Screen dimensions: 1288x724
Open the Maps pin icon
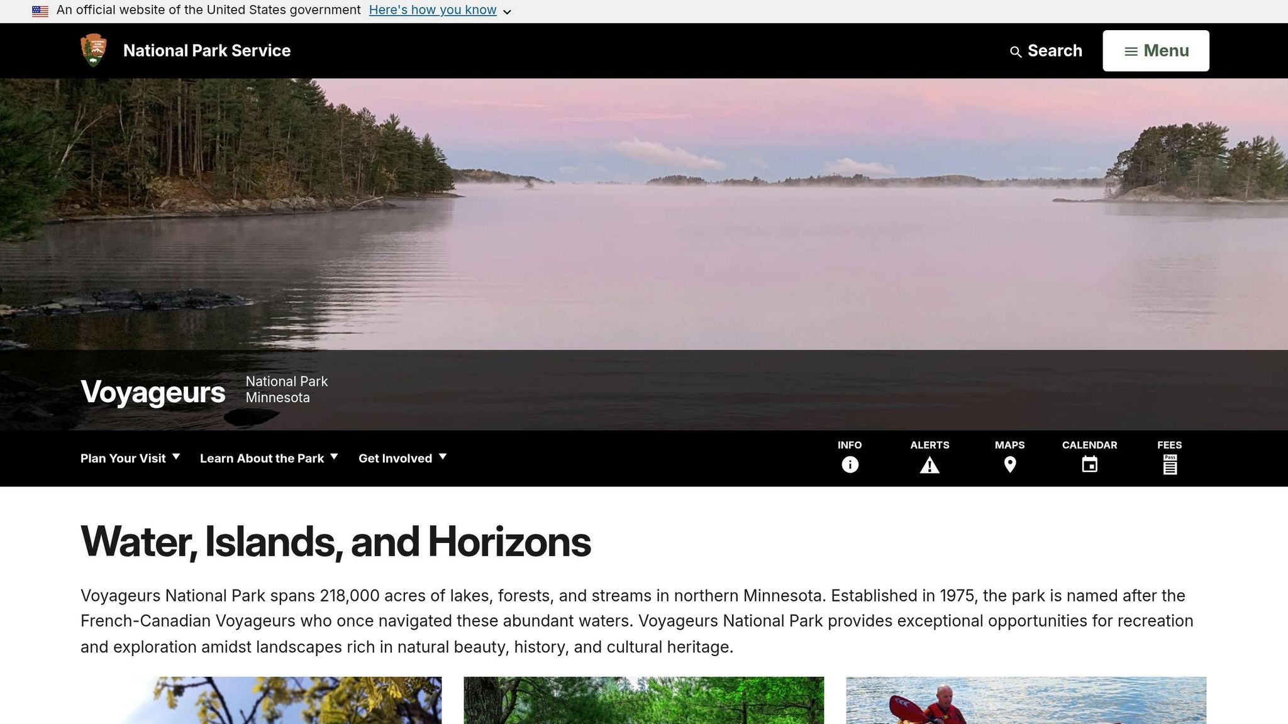point(1010,464)
